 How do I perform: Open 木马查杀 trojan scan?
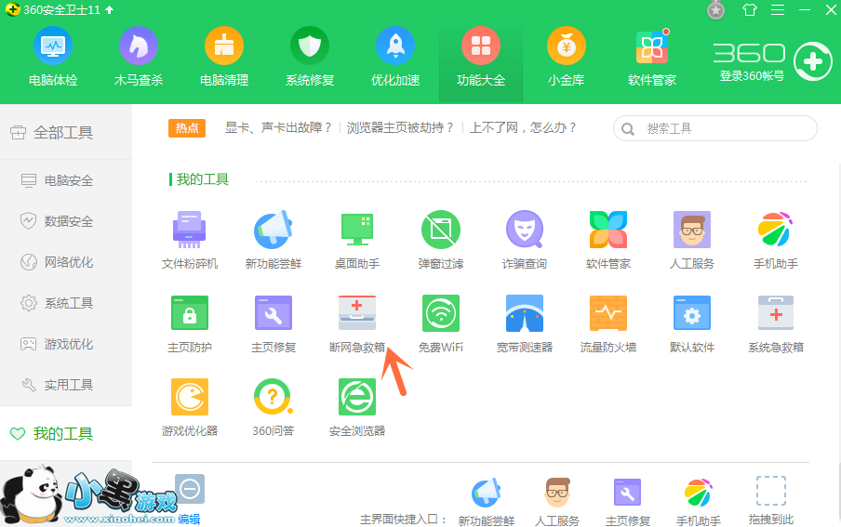[139, 57]
